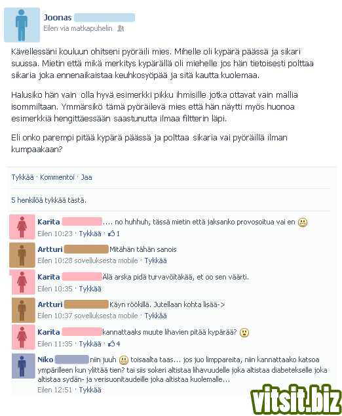This screenshot has width=342, height=416.
Task: Click Joonas's blue profile avatar
Action: point(22,25)
